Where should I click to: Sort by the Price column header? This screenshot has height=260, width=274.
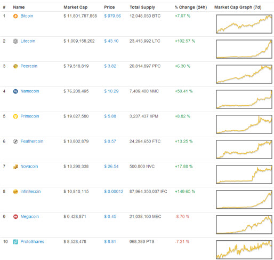(x=109, y=7)
